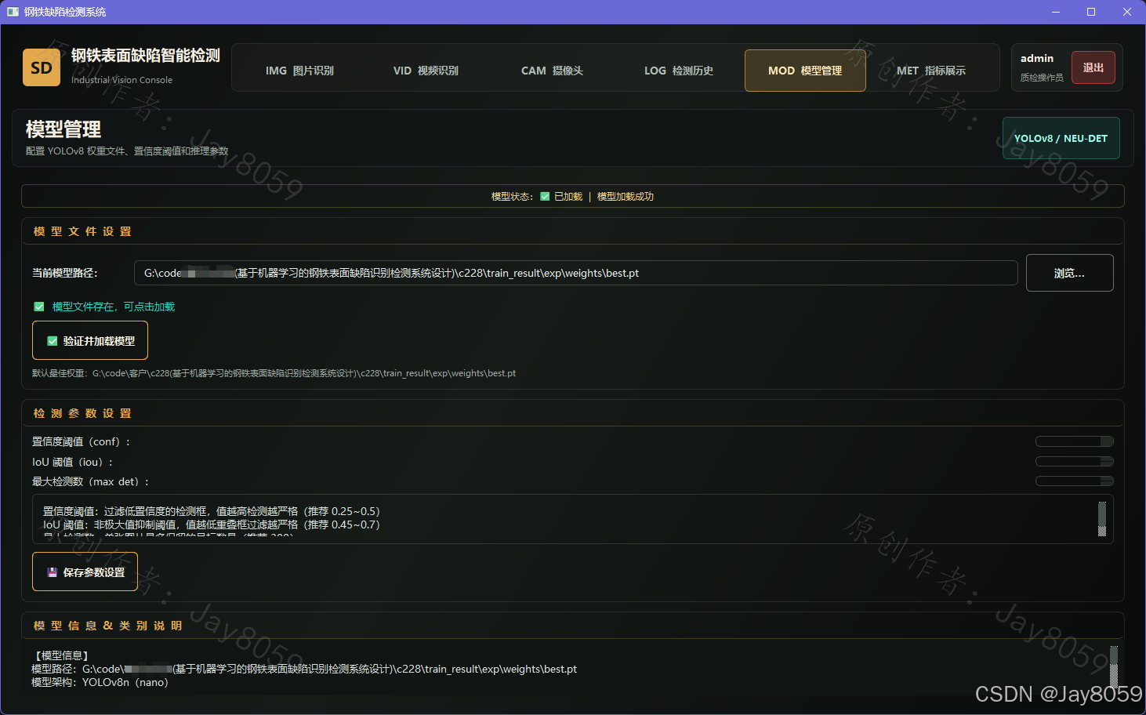The height and width of the screenshot is (715, 1146).
Task: Minimize the 钢铁缺陷检测系统 window
Action: [1055, 12]
